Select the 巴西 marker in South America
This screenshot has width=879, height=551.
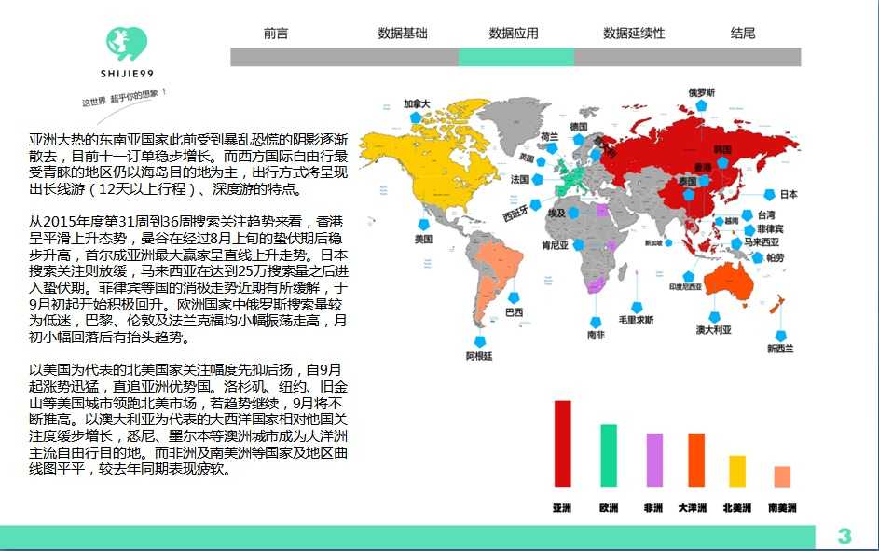(513, 296)
